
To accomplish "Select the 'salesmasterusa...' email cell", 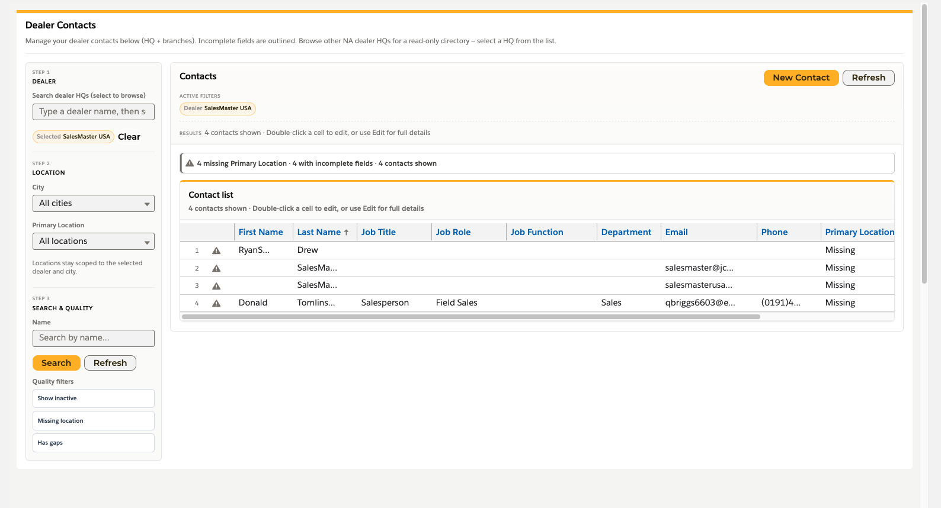I will pos(709,285).
